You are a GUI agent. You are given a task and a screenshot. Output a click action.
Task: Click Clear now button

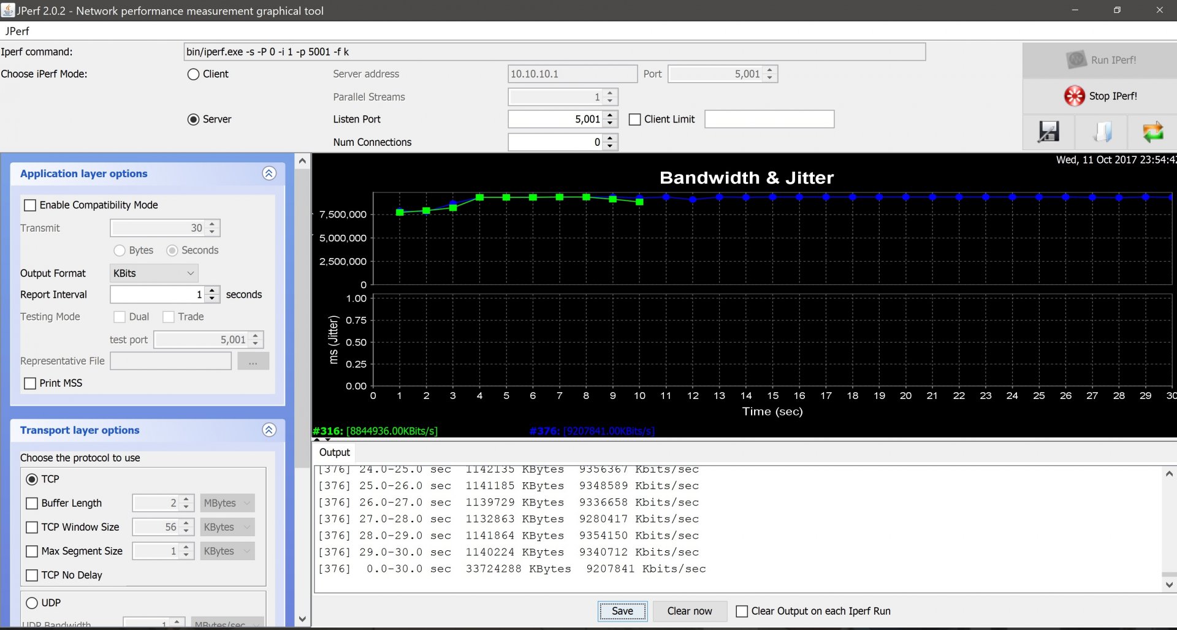coord(690,611)
